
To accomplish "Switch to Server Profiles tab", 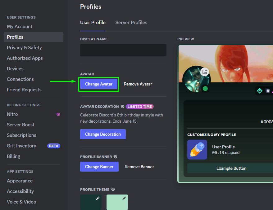I will pyautogui.click(x=131, y=23).
